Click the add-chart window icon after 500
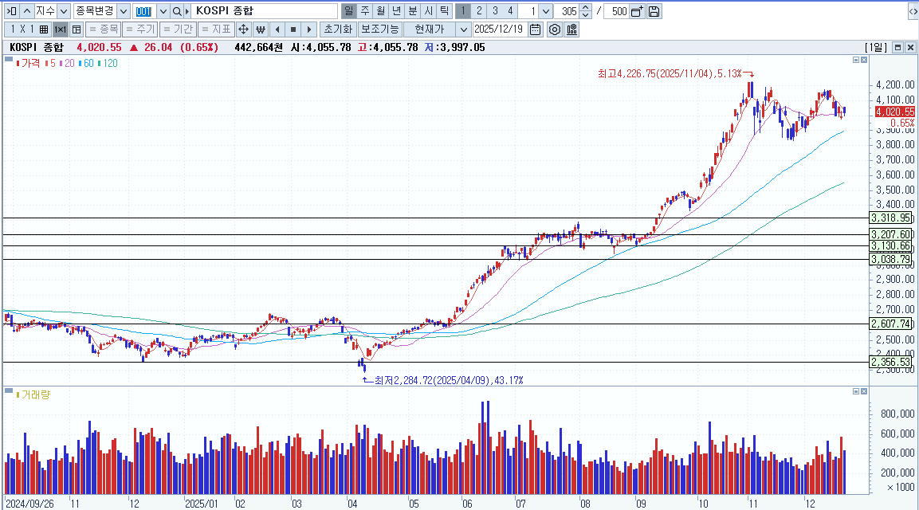 637,11
